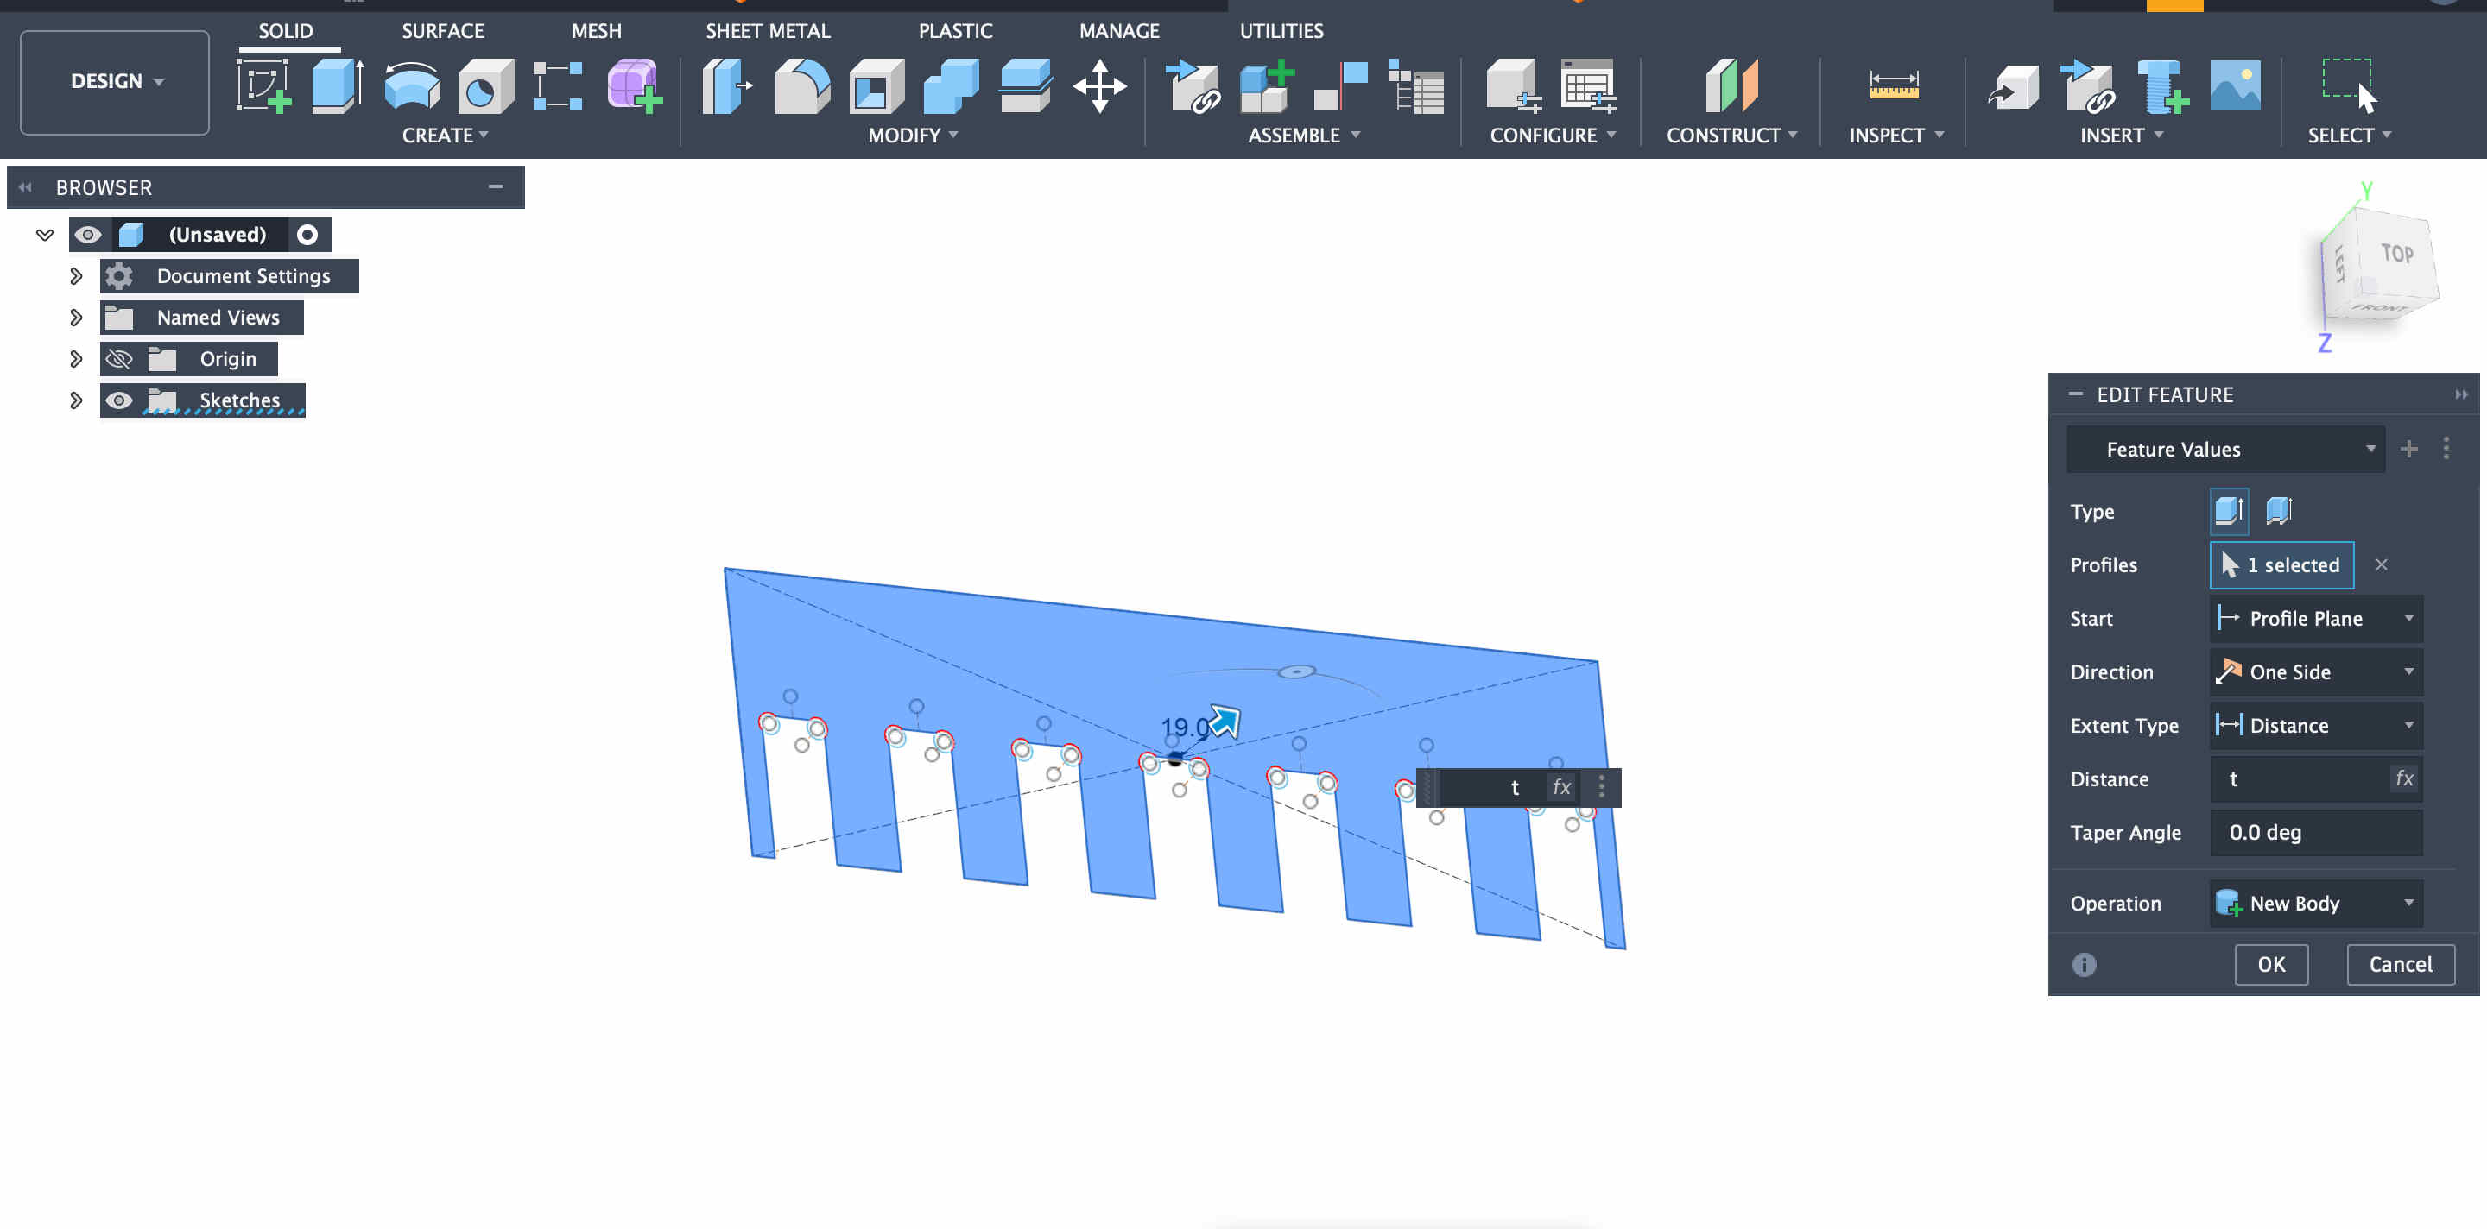Click the Move/Copy arrows icon
This screenshot has height=1229, width=2487.
tap(1098, 85)
